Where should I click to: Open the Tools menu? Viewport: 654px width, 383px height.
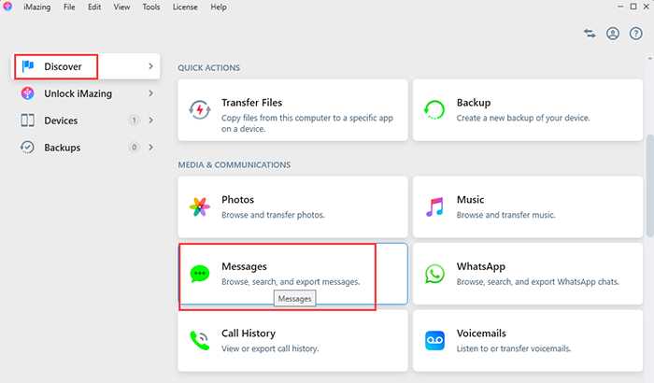pos(151,7)
